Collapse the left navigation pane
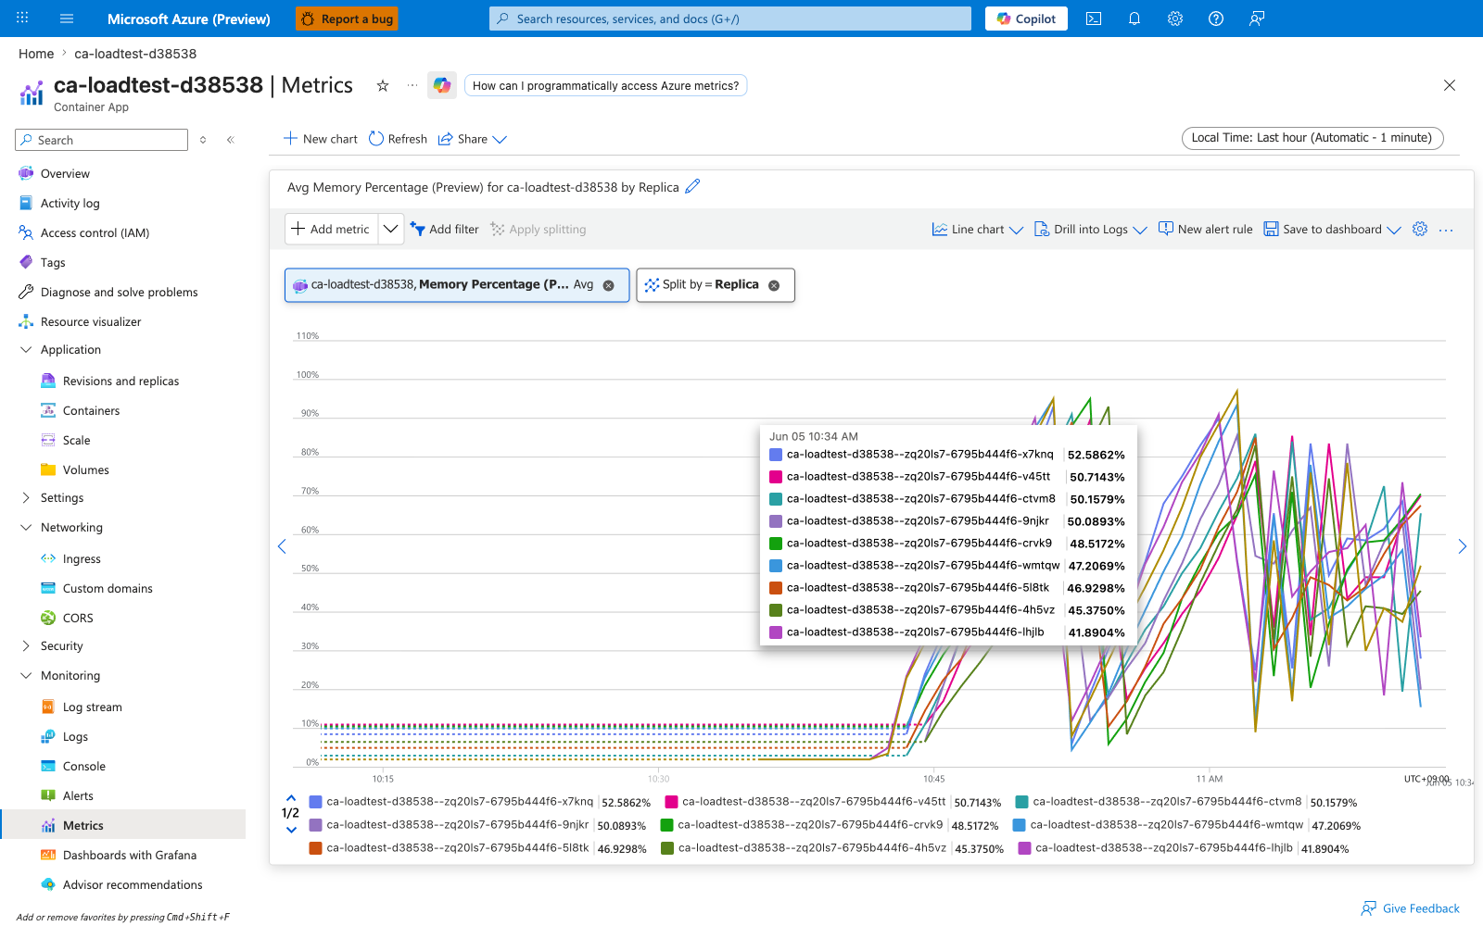The width and height of the screenshot is (1483, 926). click(x=230, y=140)
